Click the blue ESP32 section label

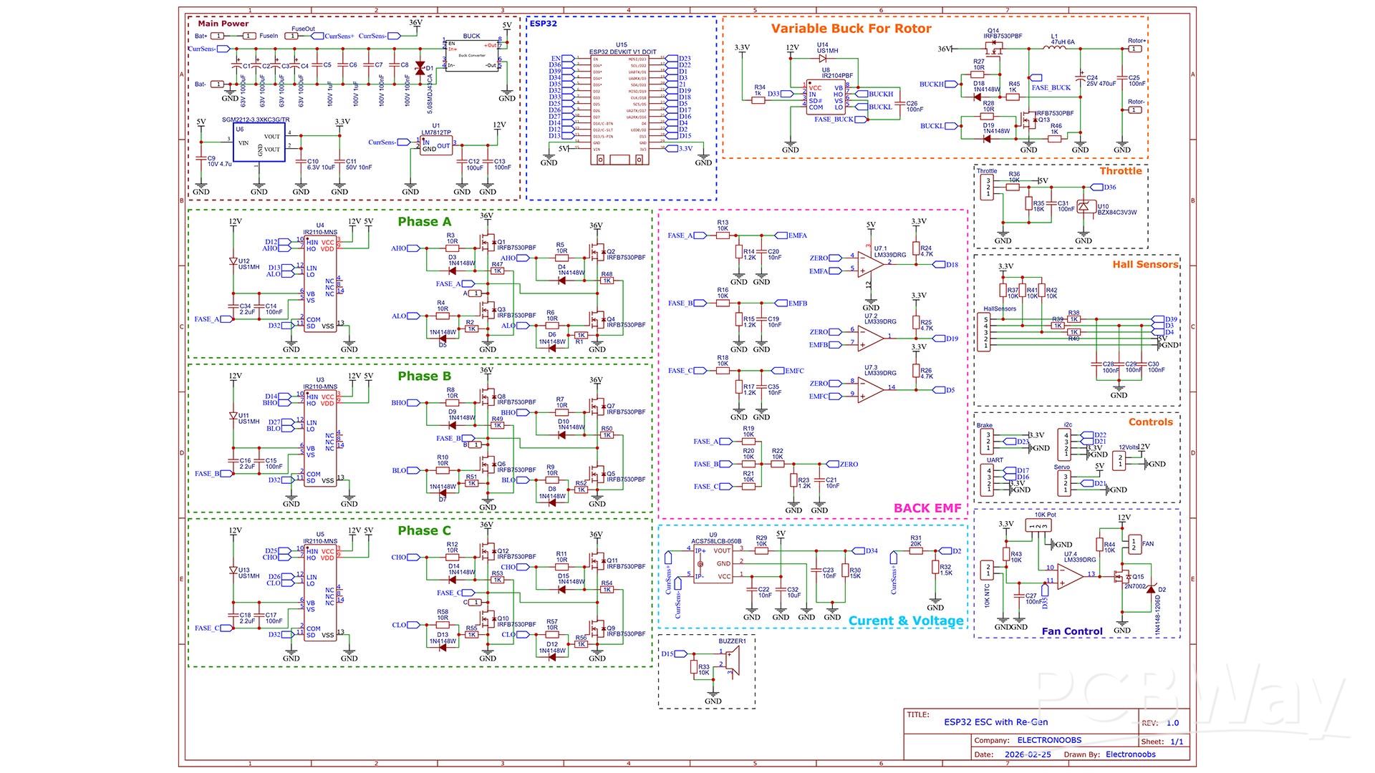pos(543,23)
